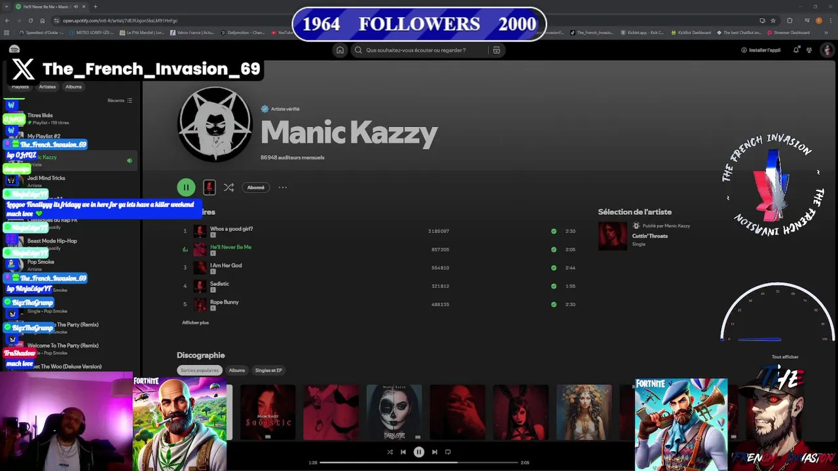The image size is (838, 471).
Task: Pause playback in bottom player bar
Action: 419,452
